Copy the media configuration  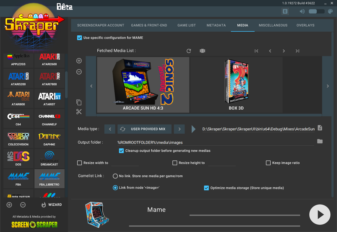click(x=79, y=102)
